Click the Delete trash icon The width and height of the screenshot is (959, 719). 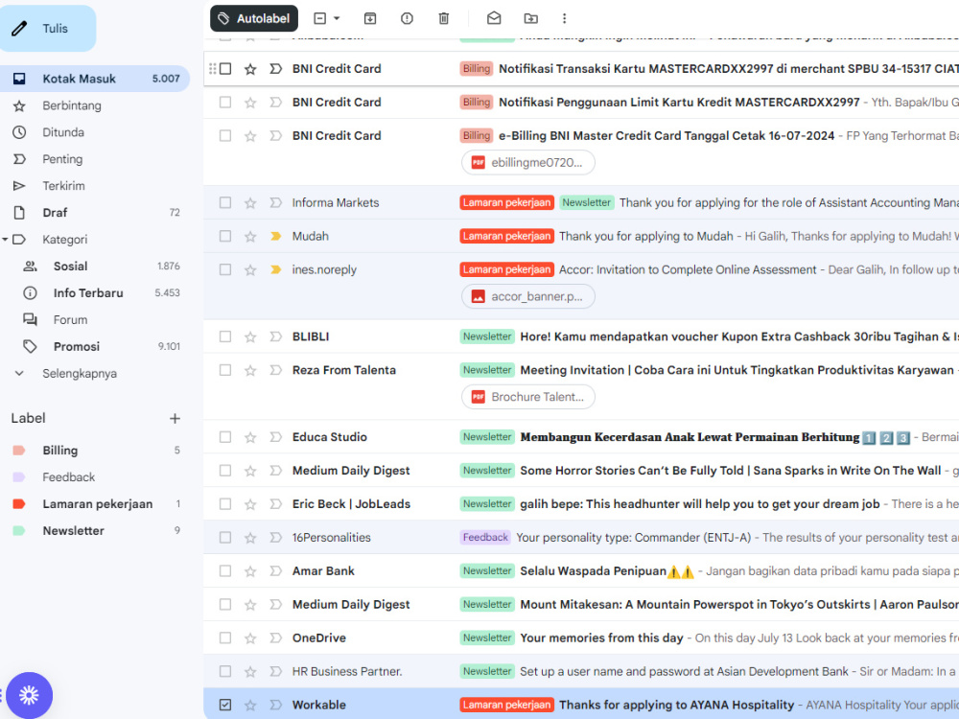click(444, 18)
